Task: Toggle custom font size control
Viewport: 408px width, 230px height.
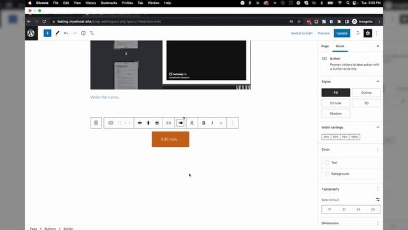Action: click(378, 199)
